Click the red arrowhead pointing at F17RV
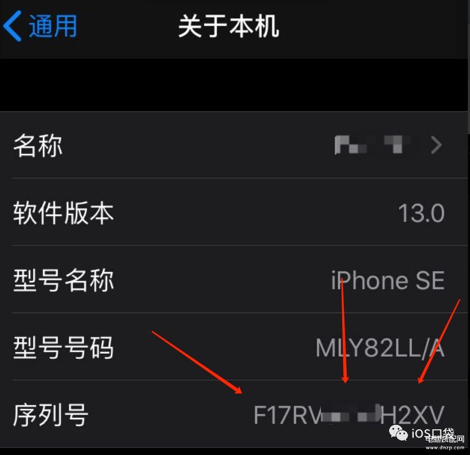 click(x=238, y=390)
